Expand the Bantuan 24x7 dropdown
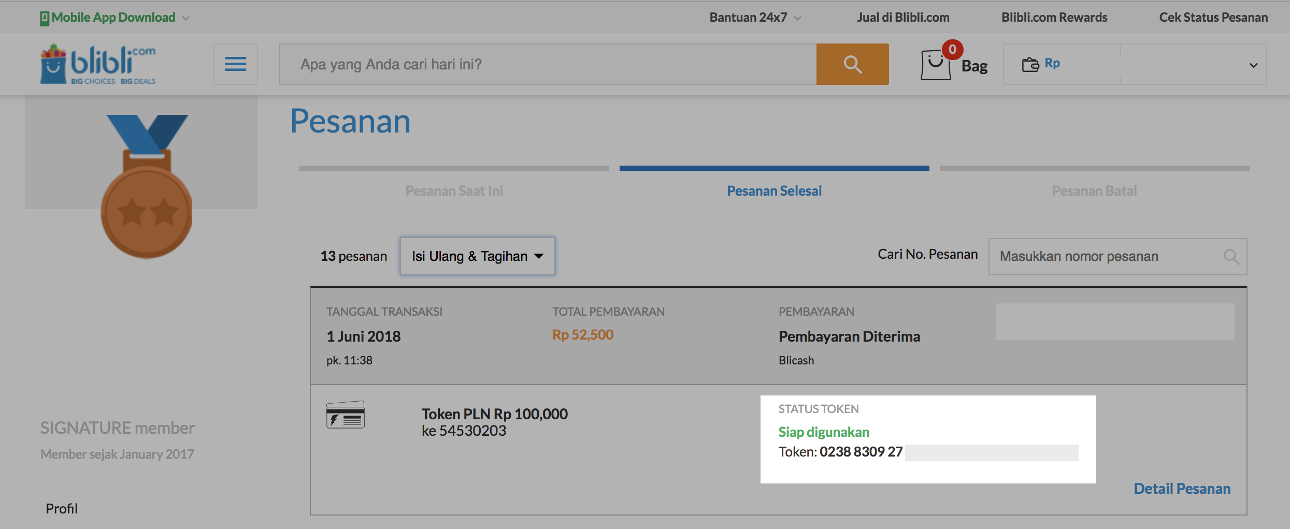1290x529 pixels. 755,18
